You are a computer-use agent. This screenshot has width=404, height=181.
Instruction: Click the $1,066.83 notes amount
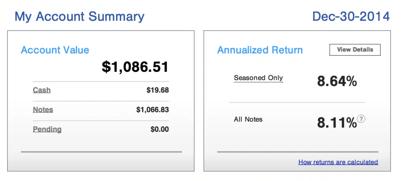(152, 110)
